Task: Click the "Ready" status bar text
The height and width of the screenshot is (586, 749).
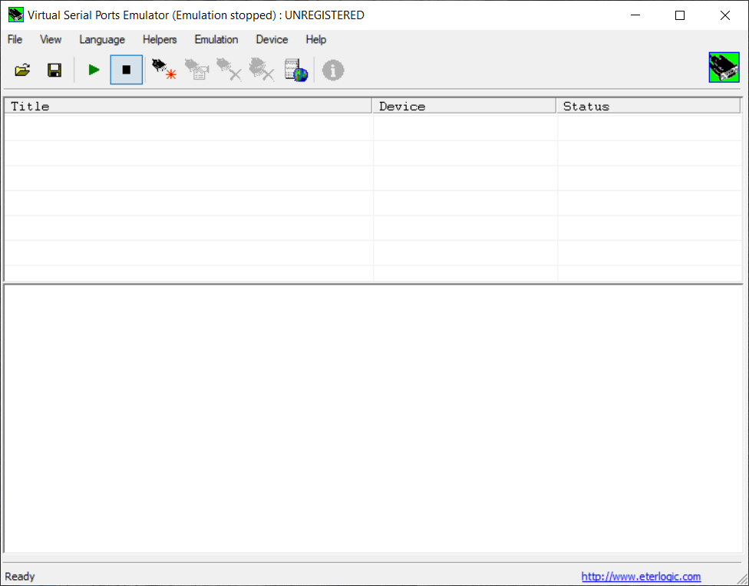Action: [20, 577]
